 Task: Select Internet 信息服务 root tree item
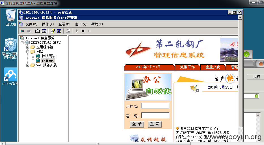40,38
